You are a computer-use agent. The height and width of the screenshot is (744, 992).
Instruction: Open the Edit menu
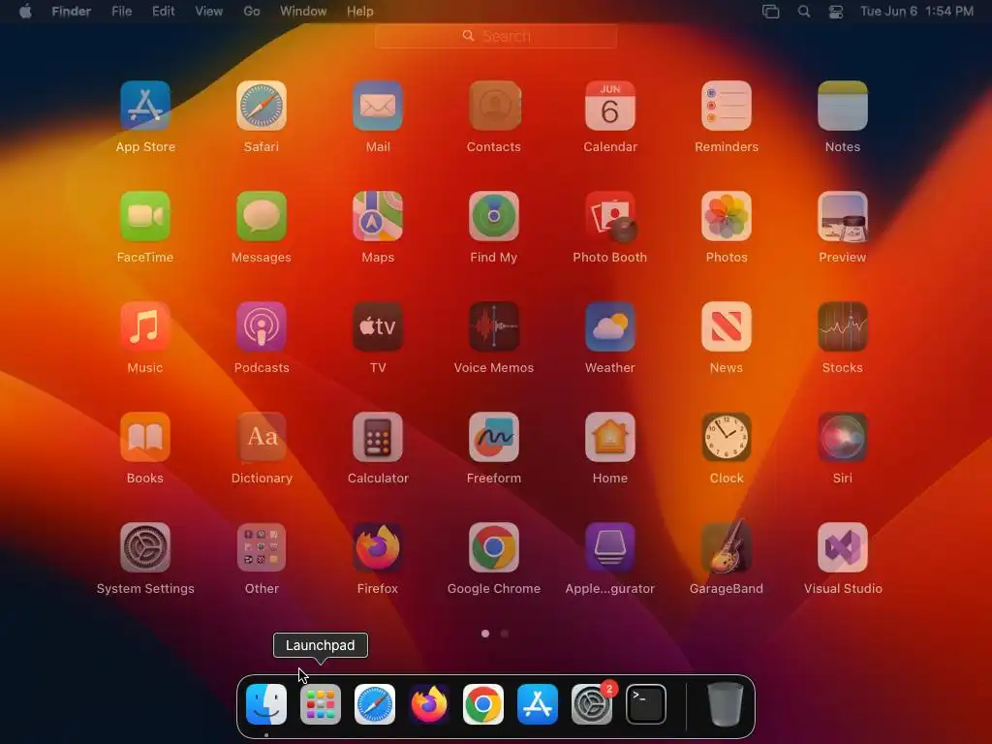click(x=163, y=11)
